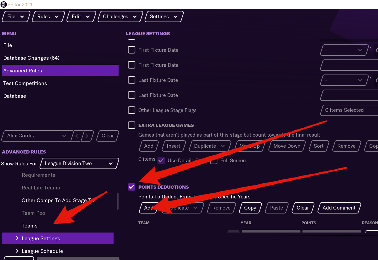Disable the Points Deductions checkbox
The width and height of the screenshot is (378, 260).
[x=131, y=187]
